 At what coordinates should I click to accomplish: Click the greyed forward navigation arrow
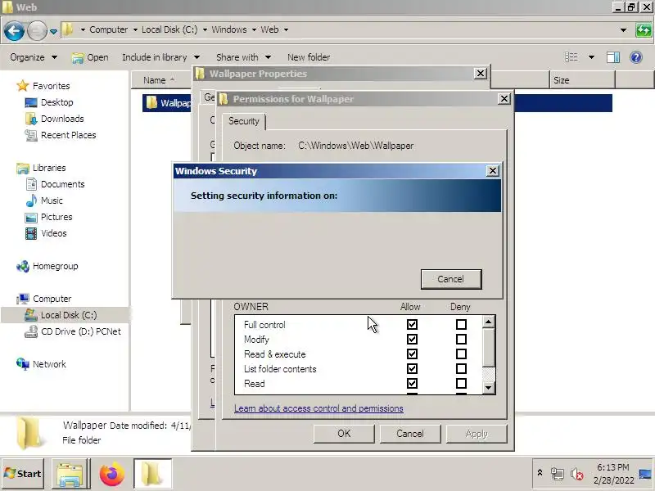[x=37, y=31]
